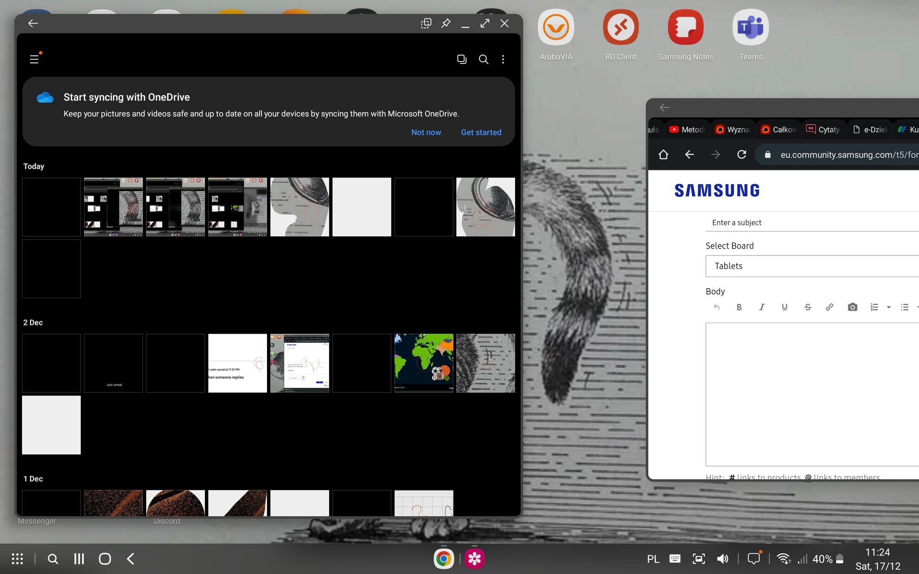Go back in the Chrome popup window
This screenshot has width=919, height=574.
[x=664, y=108]
